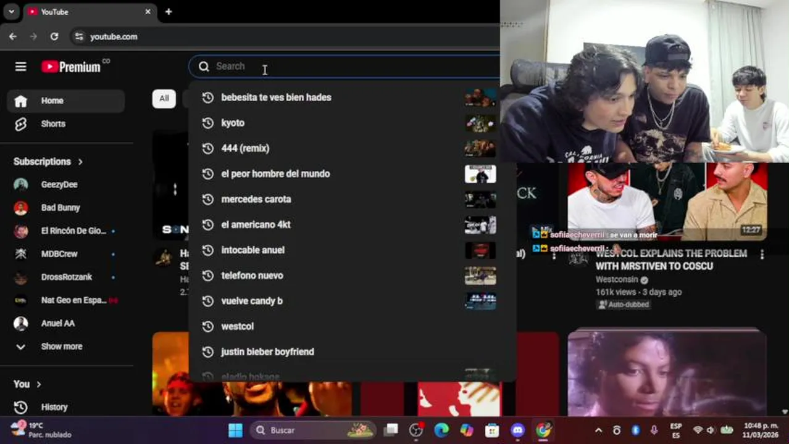This screenshot has height=444, width=789.
Task: Click the GeezyDee channel avatar
Action: (x=21, y=184)
